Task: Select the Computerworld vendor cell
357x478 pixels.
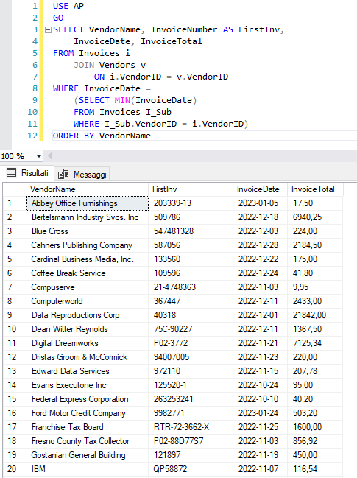Action: pyautogui.click(x=88, y=301)
